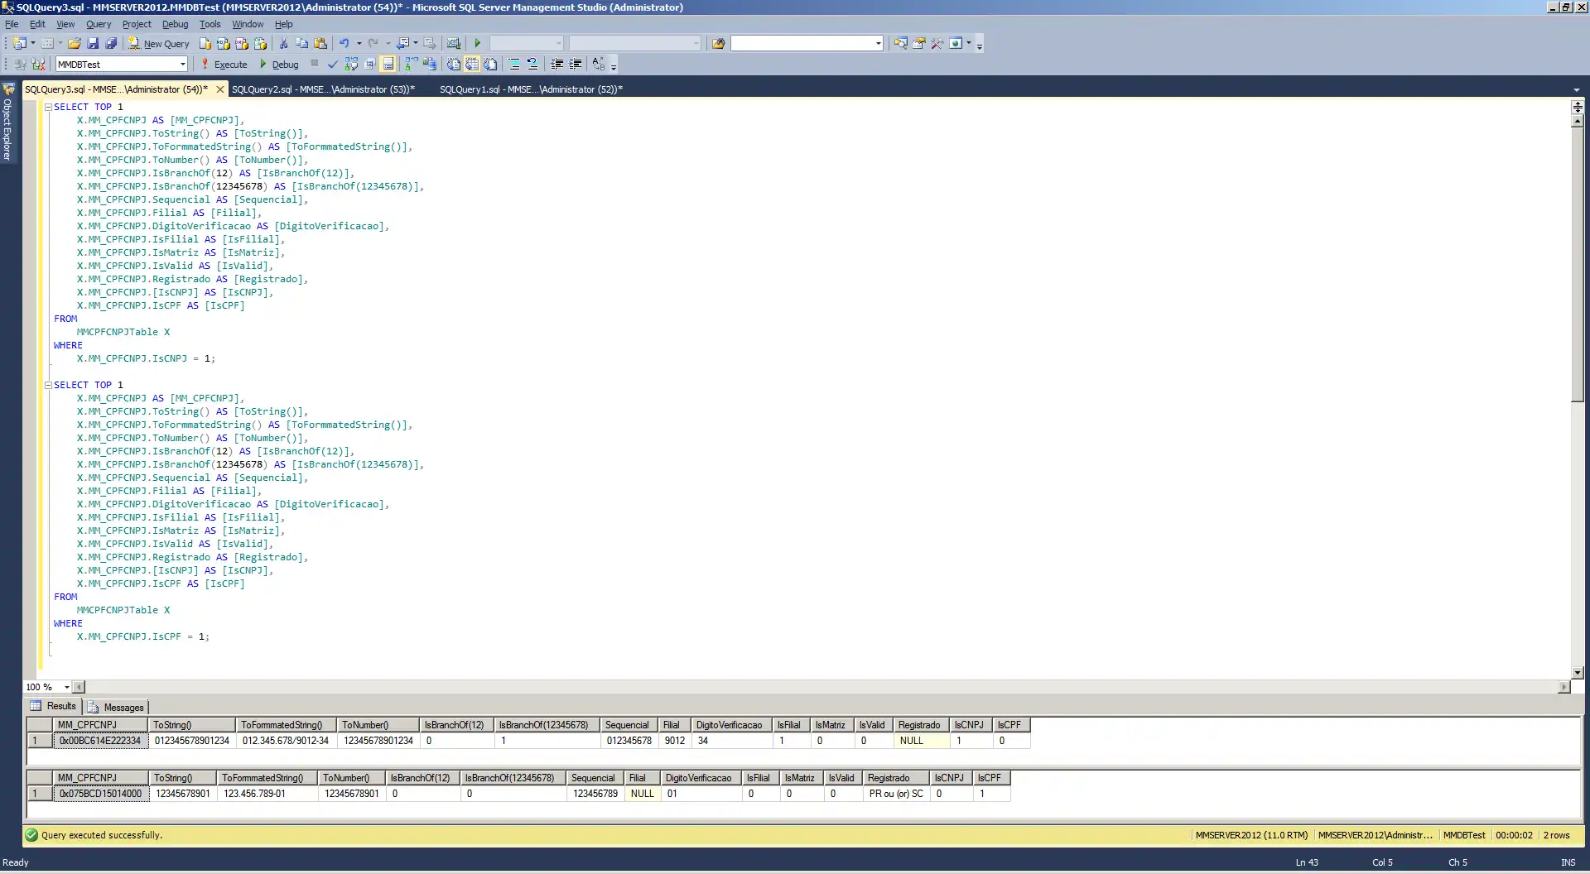The width and height of the screenshot is (1590, 874).
Task: Cut the selected text with scissors icon
Action: coord(284,44)
